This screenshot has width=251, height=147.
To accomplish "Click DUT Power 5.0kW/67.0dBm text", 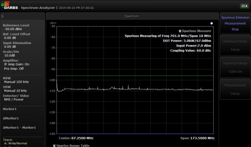I will (187, 41).
